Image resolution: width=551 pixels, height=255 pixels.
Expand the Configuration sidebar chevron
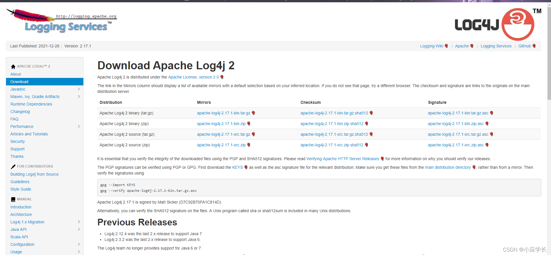coord(79,244)
